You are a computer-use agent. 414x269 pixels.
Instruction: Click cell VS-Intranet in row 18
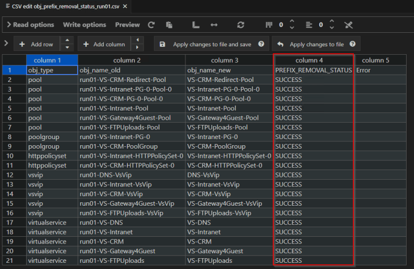pyautogui.click(x=229, y=232)
